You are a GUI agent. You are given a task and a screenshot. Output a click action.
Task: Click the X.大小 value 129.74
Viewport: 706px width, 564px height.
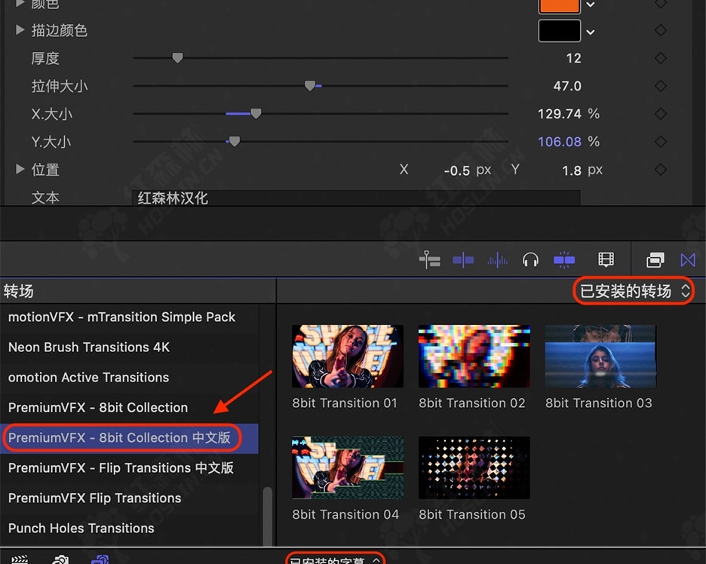(x=559, y=114)
